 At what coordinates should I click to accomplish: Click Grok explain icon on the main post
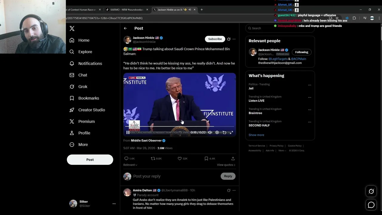pos(229,39)
